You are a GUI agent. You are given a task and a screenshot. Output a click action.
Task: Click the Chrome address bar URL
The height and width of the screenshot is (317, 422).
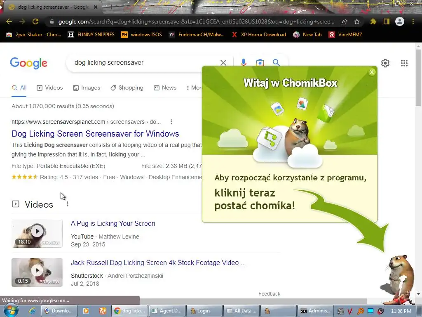click(196, 21)
